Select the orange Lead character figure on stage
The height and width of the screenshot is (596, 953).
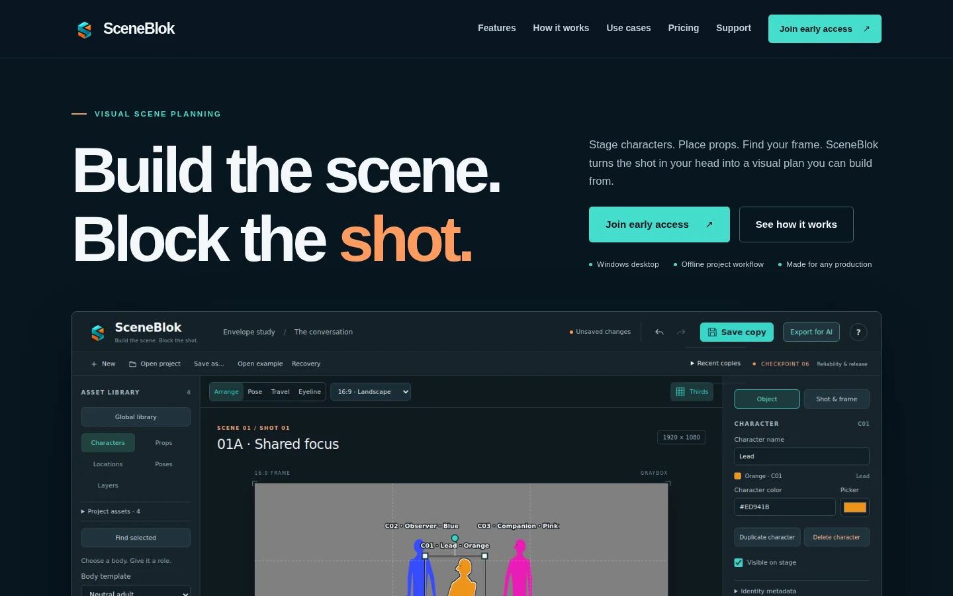point(463,577)
